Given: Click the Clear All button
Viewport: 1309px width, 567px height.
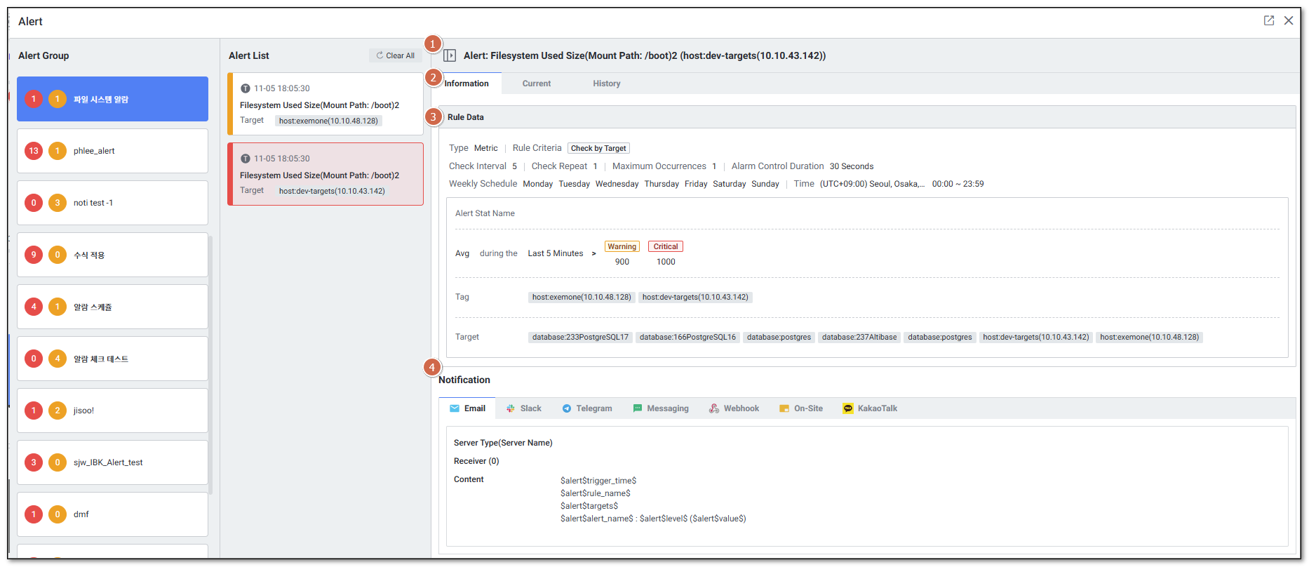Looking at the screenshot, I should click(395, 55).
